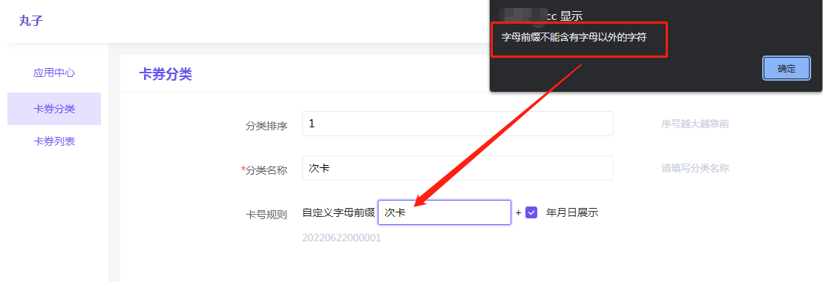823x282 pixels.
Task: Select 卡券分类 sidebar menu item
Action: [x=54, y=109]
